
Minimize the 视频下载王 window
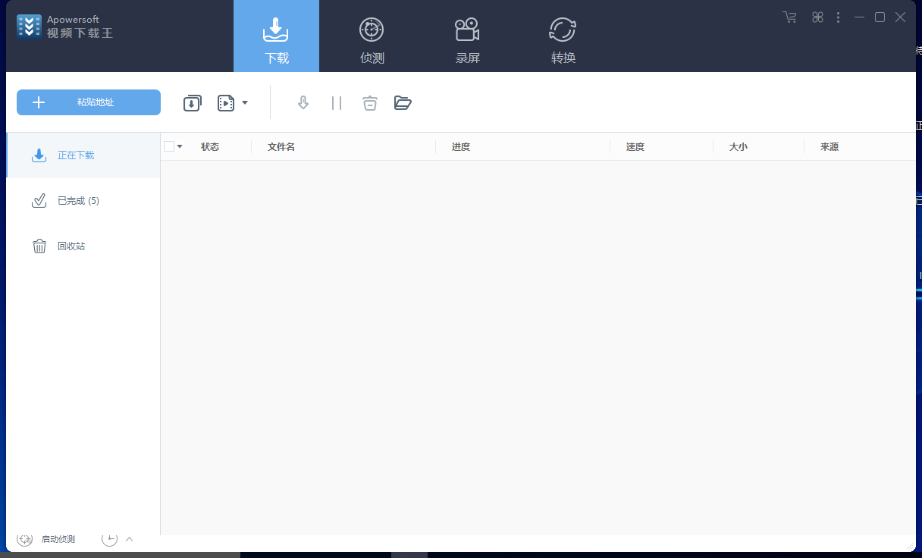point(859,17)
